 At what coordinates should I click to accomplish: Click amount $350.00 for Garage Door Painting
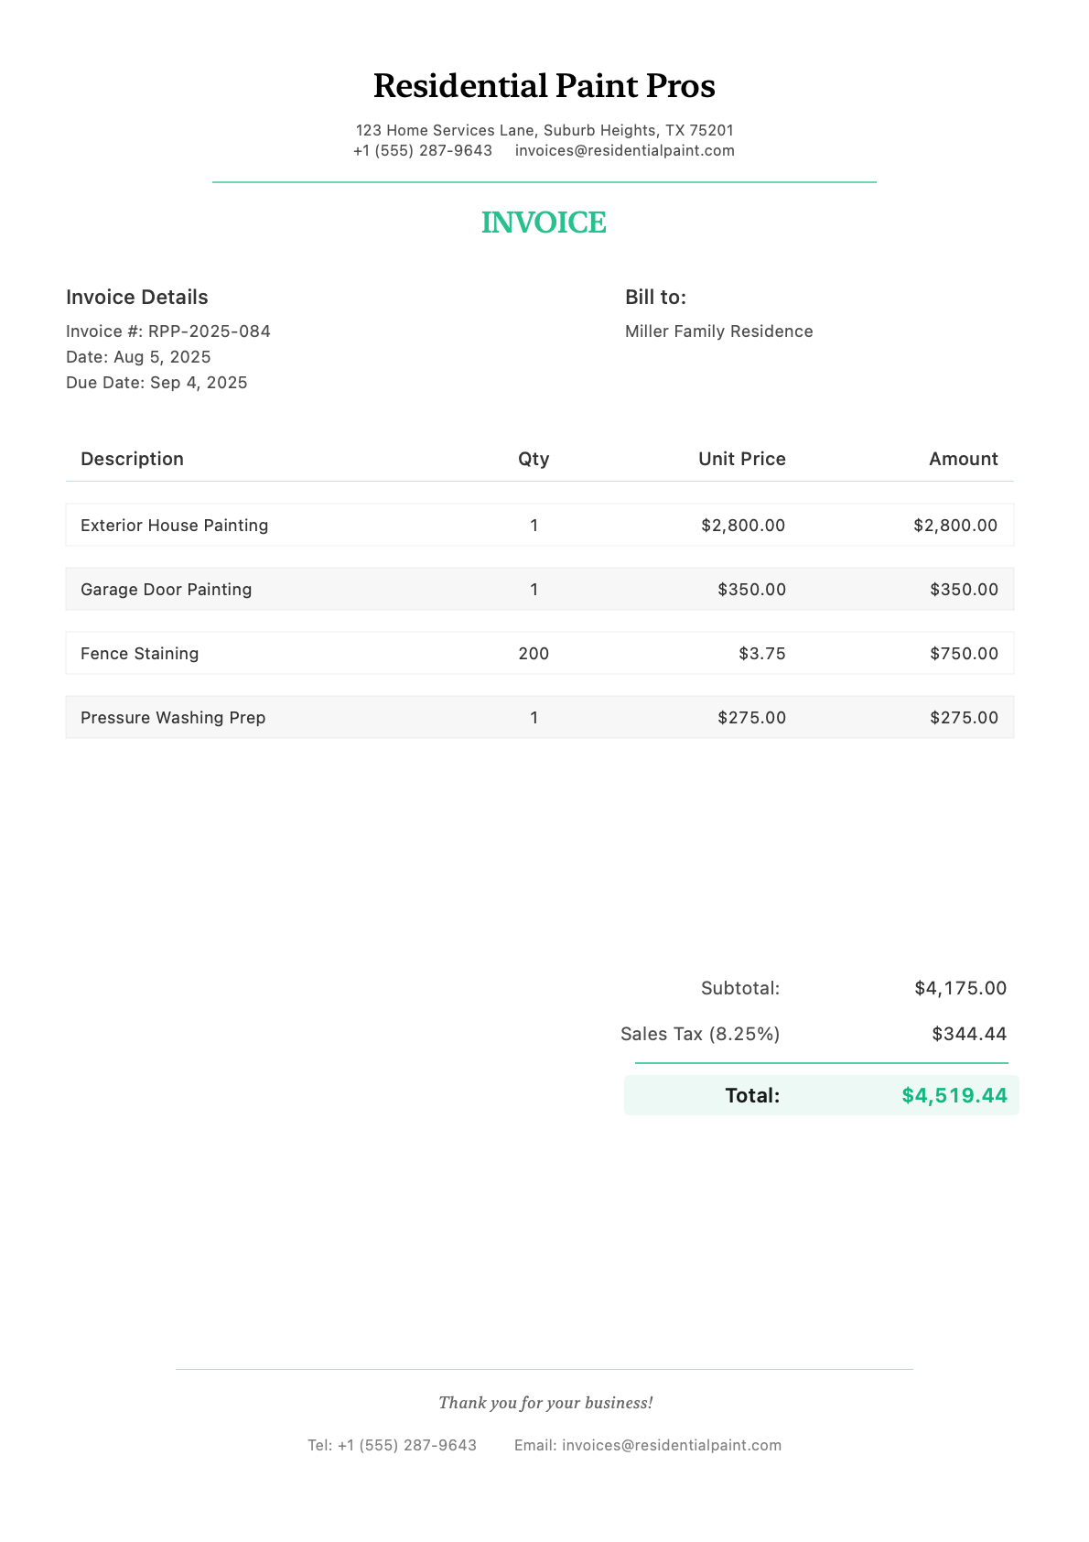pyautogui.click(x=964, y=590)
